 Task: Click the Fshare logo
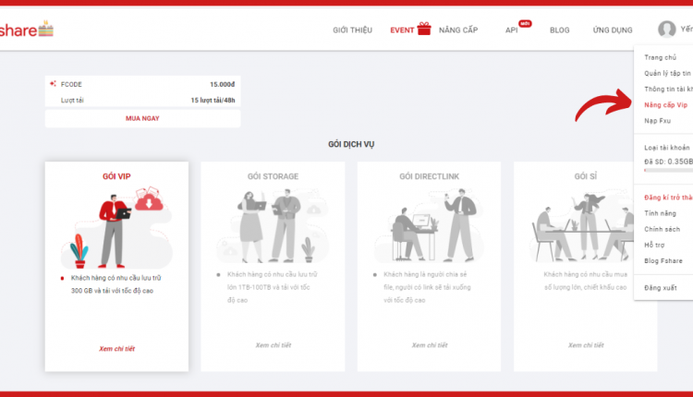coord(27,30)
